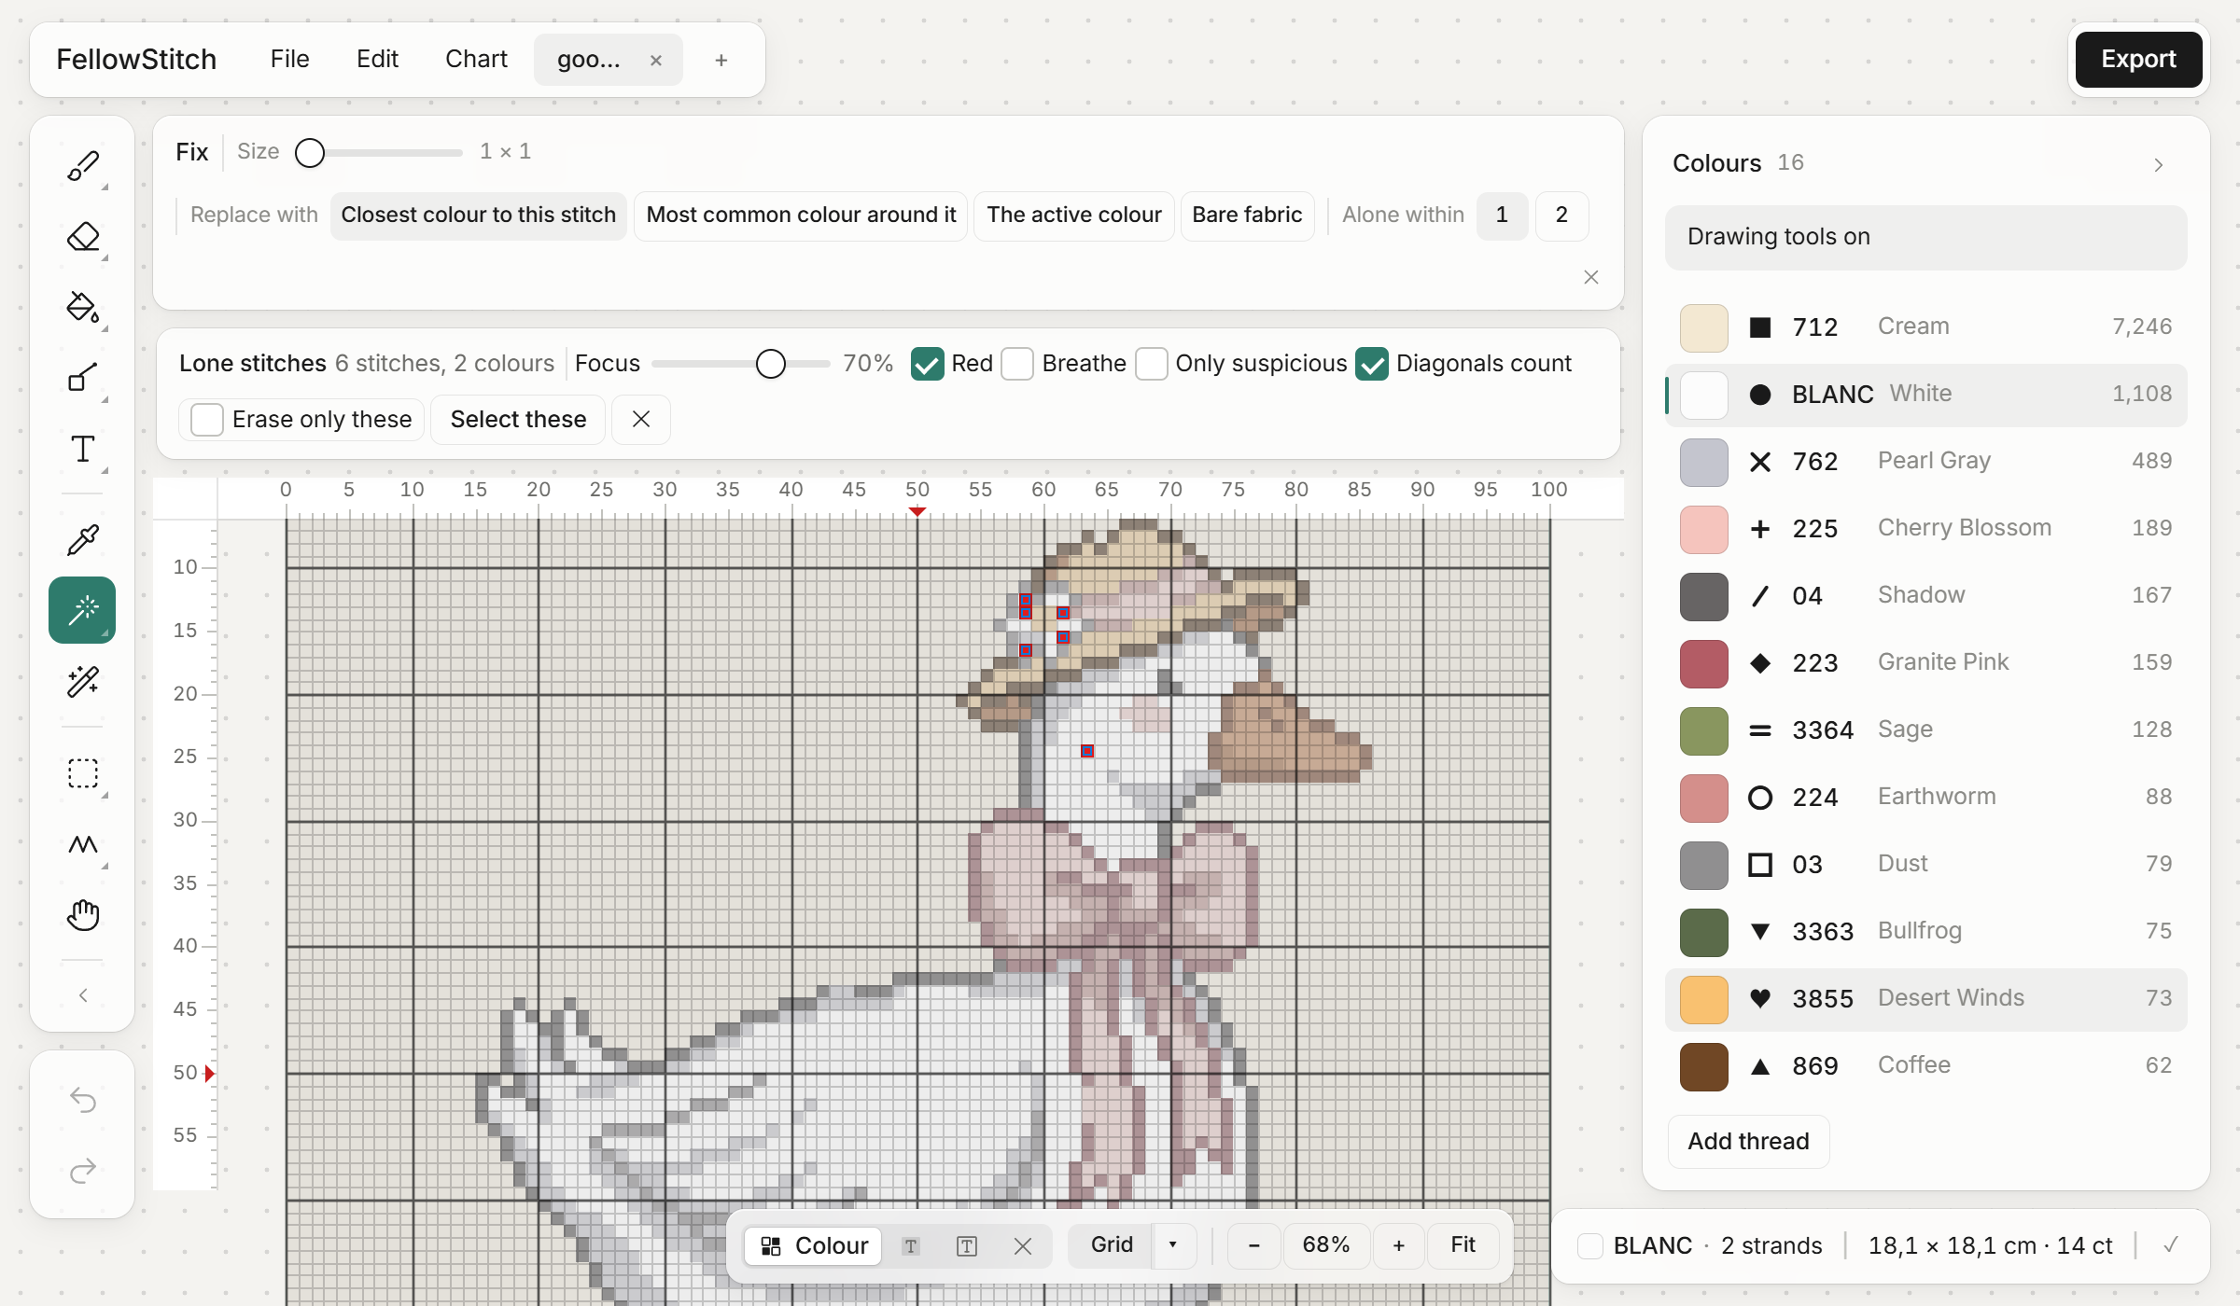The height and width of the screenshot is (1306, 2240).
Task: Open the Chart menu
Action: click(x=476, y=60)
